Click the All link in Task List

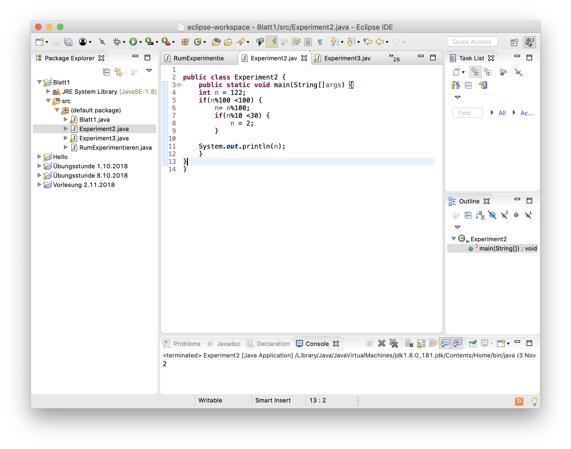tap(502, 113)
